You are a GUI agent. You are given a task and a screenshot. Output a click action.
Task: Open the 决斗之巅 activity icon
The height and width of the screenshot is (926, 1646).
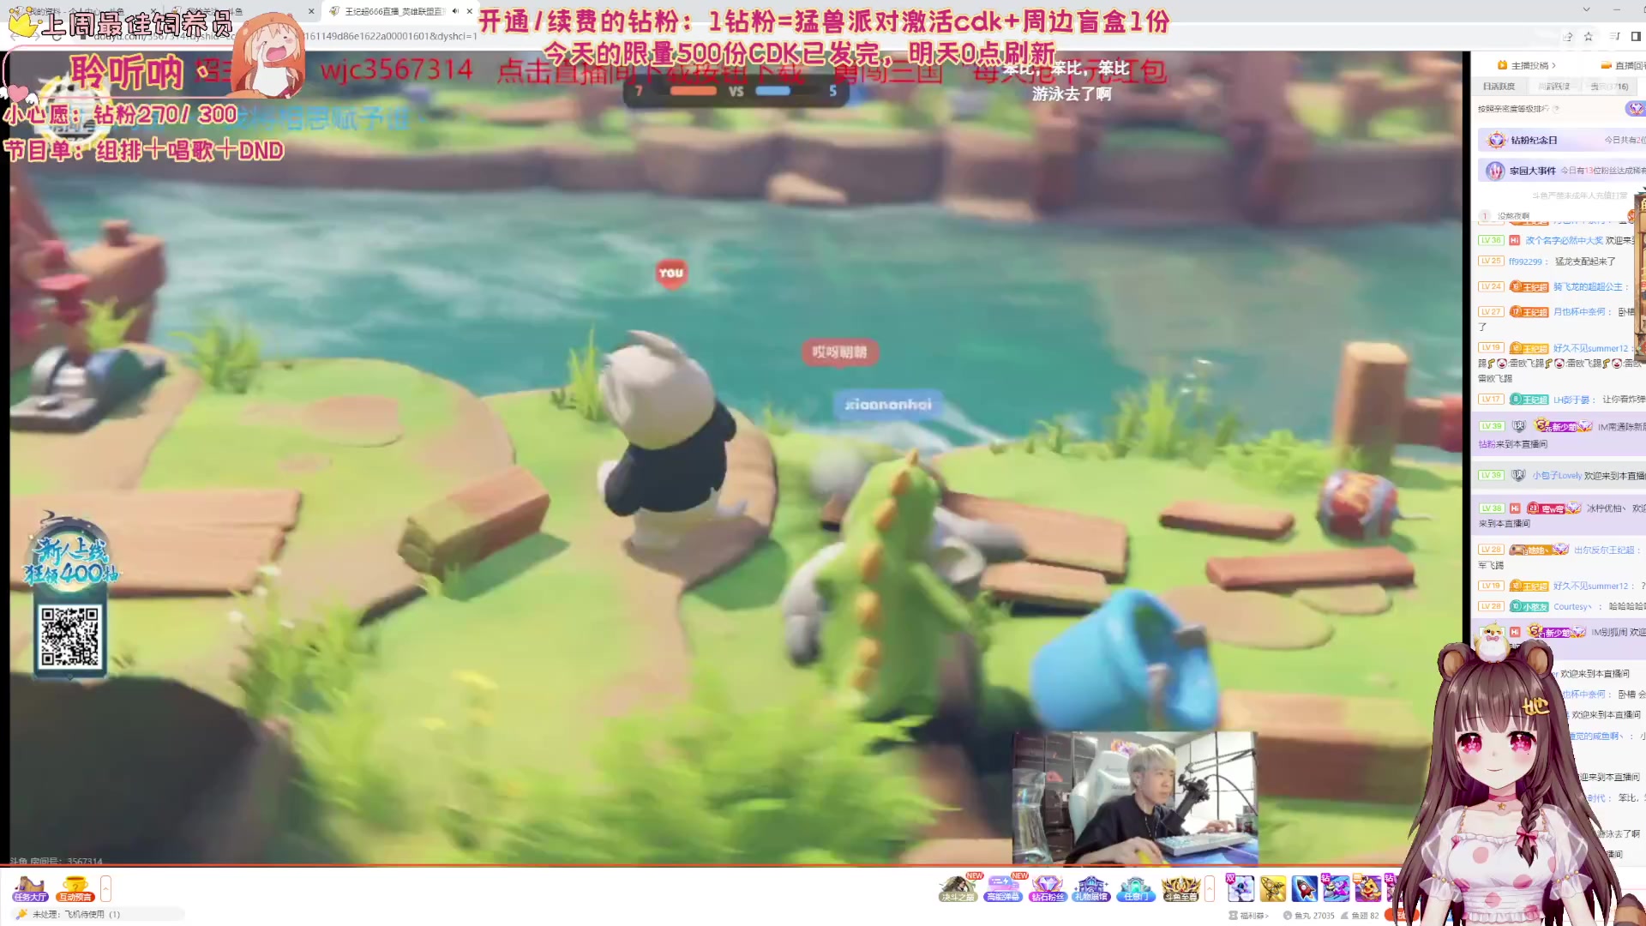point(958,888)
